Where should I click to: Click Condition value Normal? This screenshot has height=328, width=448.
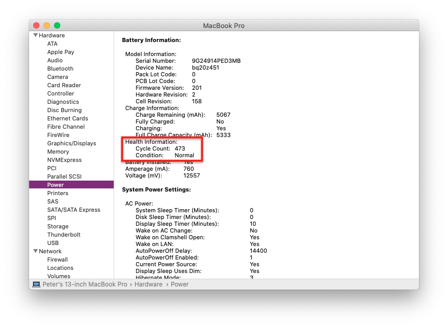tap(184, 155)
